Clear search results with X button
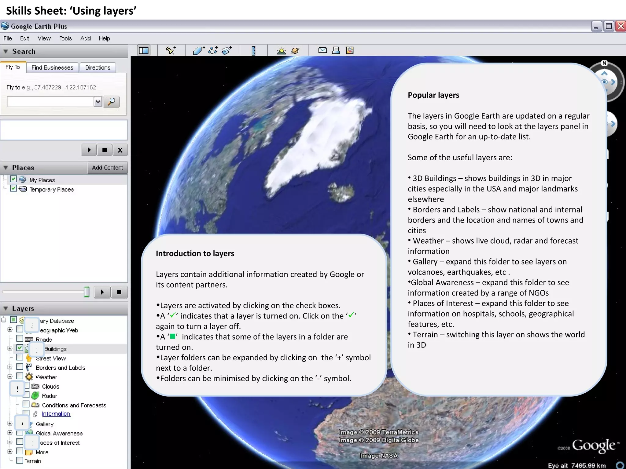This screenshot has height=469, width=626. [120, 150]
